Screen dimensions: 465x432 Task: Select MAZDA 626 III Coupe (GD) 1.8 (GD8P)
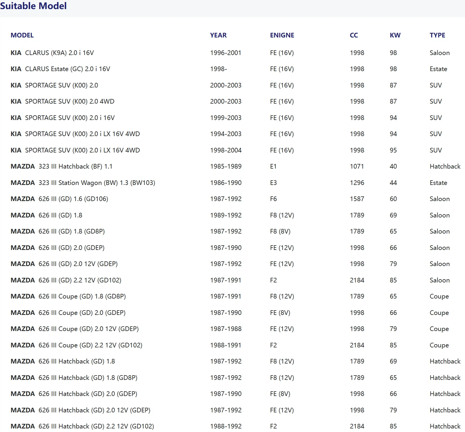[68, 296]
